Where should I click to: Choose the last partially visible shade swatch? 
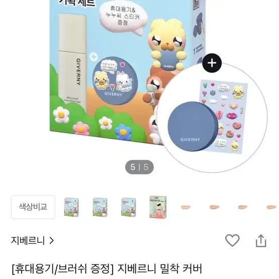(271, 207)
